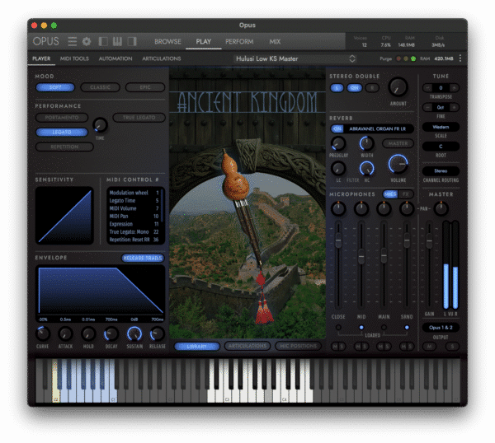Viewport: 495px width, 443px height.
Task: Load the Close microphone position
Action: point(338,328)
